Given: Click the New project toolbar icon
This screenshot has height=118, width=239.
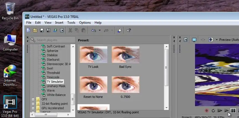Looking at the screenshot, I should pos(28,30).
